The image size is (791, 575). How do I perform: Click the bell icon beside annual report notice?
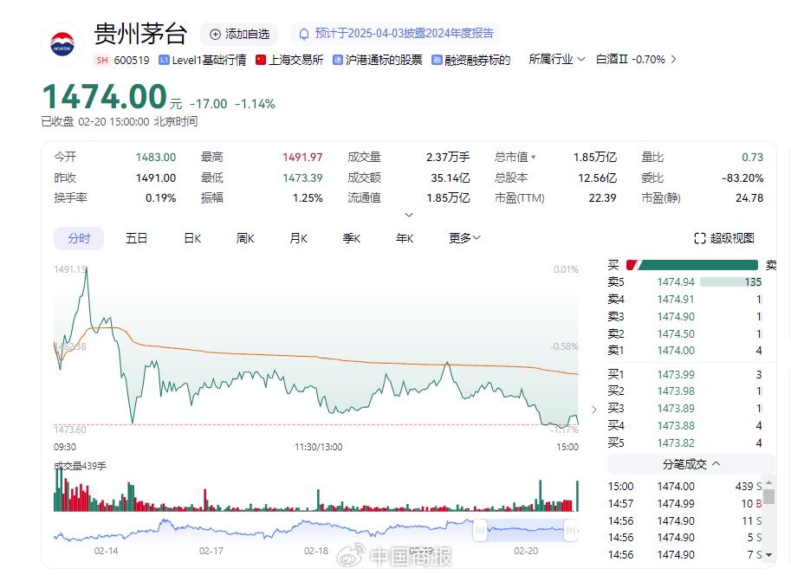[x=304, y=34]
